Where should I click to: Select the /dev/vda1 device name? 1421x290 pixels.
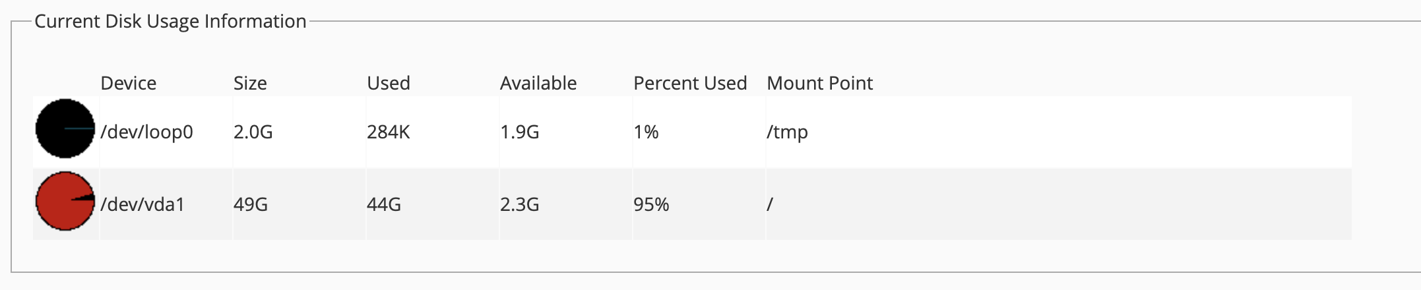(142, 204)
